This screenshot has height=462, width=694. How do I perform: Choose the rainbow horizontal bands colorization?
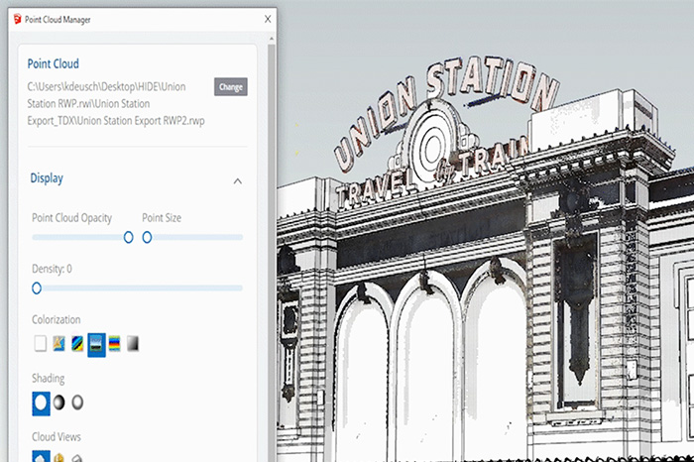[x=115, y=343]
